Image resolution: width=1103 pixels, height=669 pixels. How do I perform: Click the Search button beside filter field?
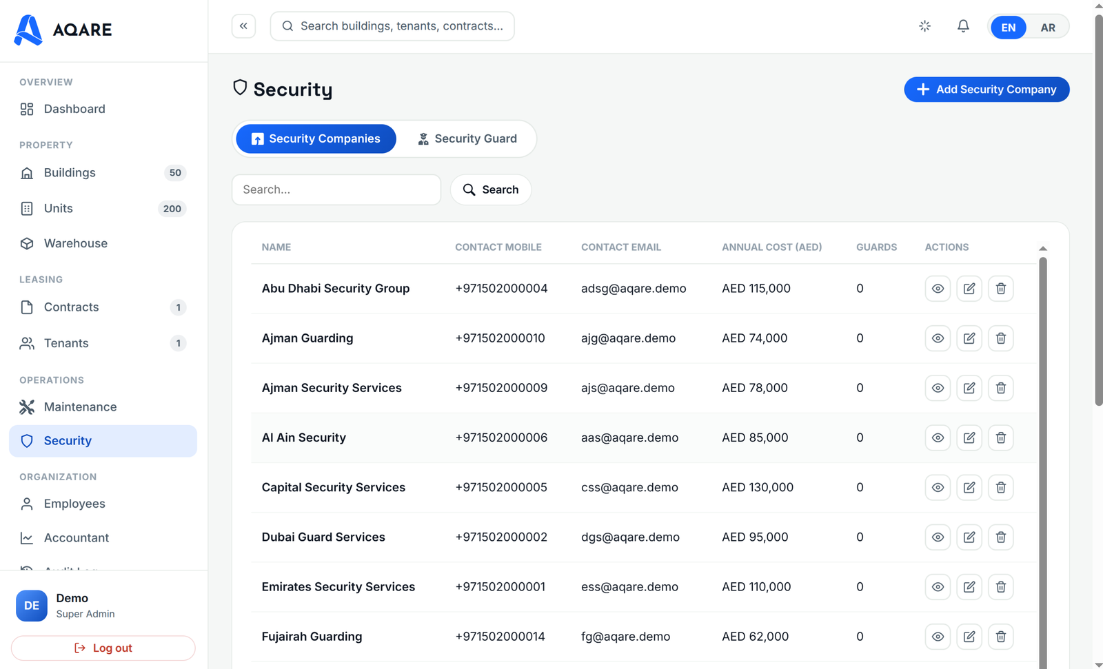pyautogui.click(x=491, y=189)
